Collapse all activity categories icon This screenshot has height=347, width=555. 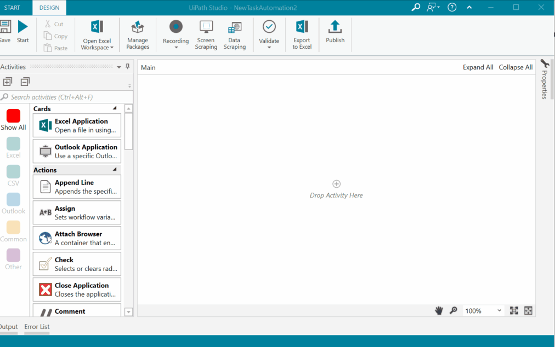[25, 82]
